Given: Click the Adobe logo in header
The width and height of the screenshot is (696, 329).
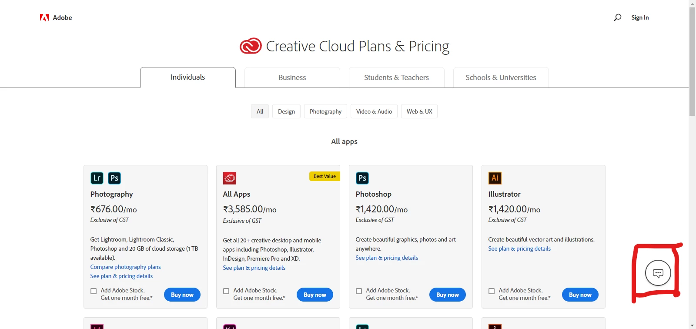Looking at the screenshot, I should (x=44, y=17).
